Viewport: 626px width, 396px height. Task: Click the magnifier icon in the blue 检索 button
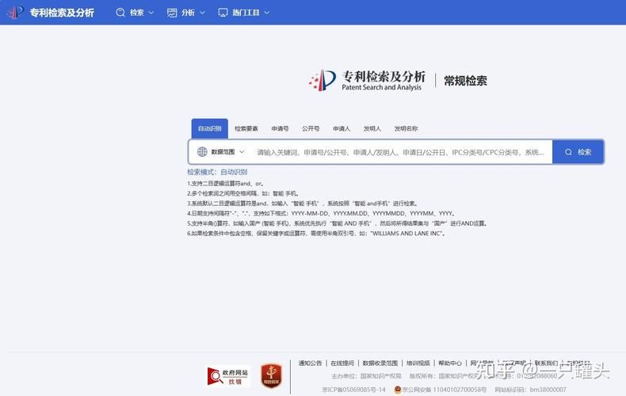coord(568,152)
